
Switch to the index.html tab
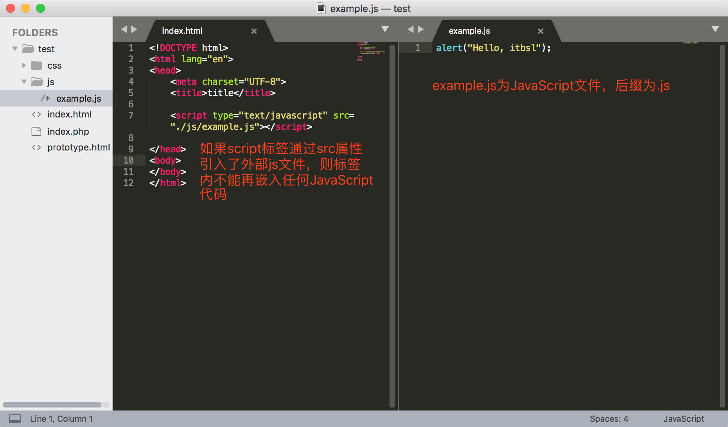[182, 31]
